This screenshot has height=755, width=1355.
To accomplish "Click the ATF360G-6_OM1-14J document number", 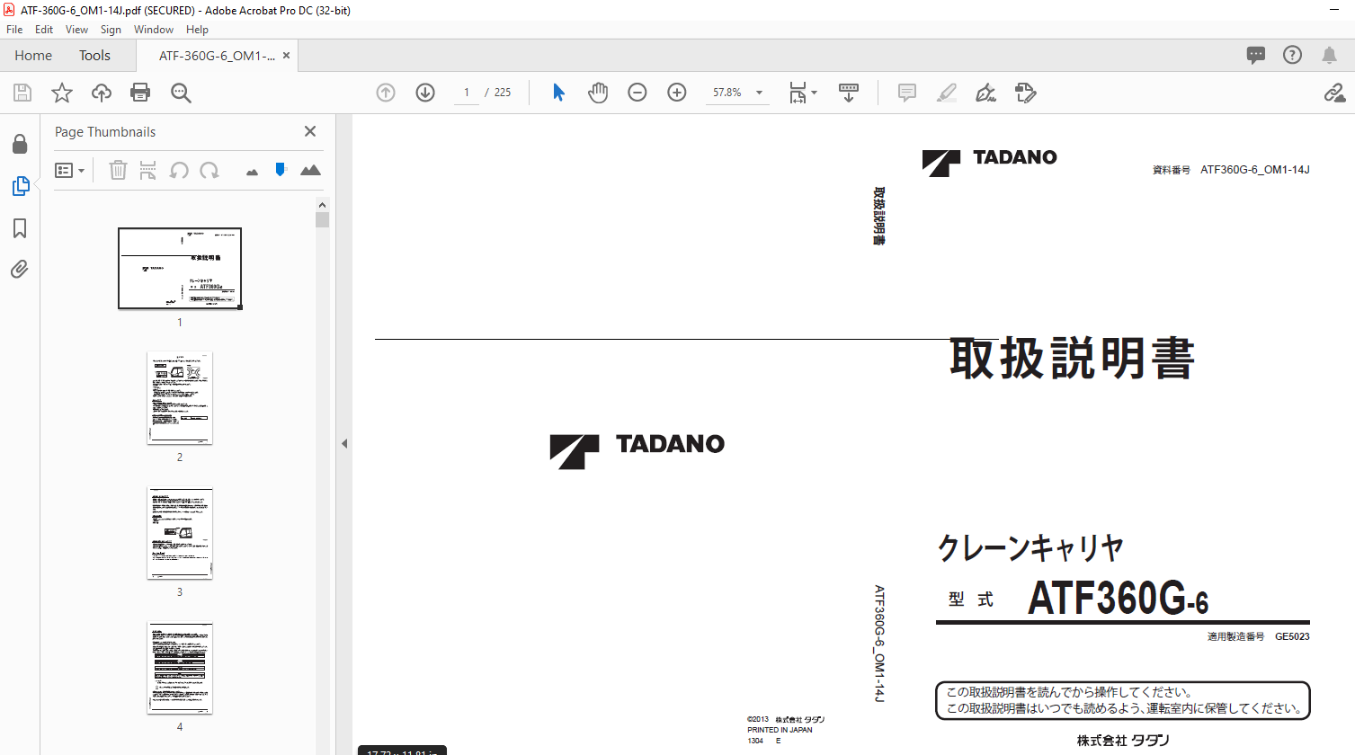I will pos(1255,169).
